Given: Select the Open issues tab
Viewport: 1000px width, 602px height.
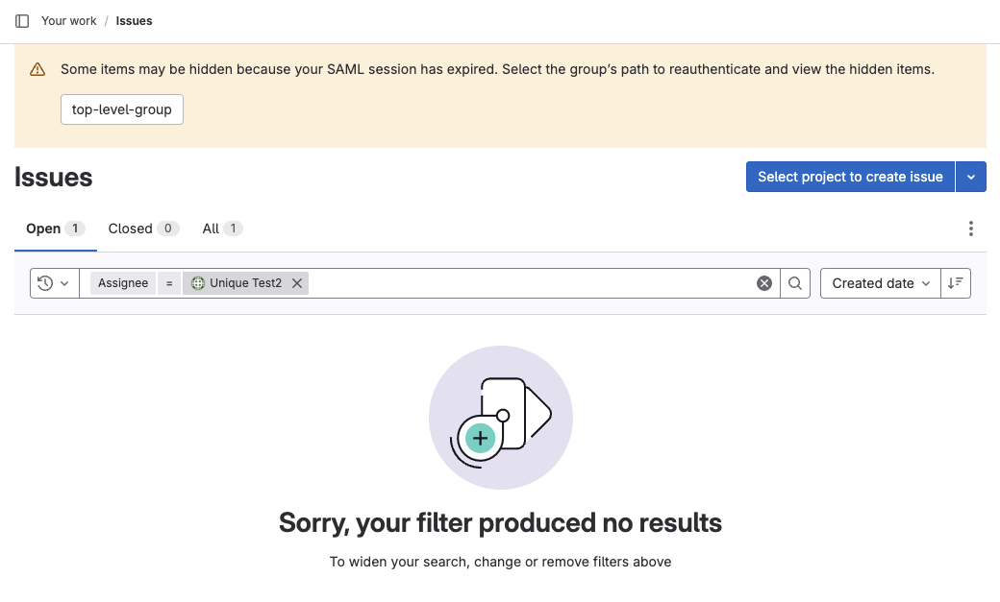Looking at the screenshot, I should pos(42,229).
